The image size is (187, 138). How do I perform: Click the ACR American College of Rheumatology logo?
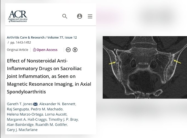18,16
